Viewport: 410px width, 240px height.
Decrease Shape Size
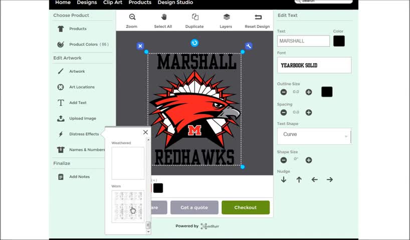(x=284, y=160)
